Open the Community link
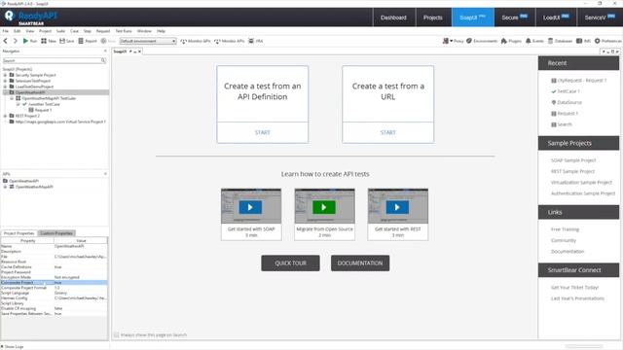 click(564, 240)
